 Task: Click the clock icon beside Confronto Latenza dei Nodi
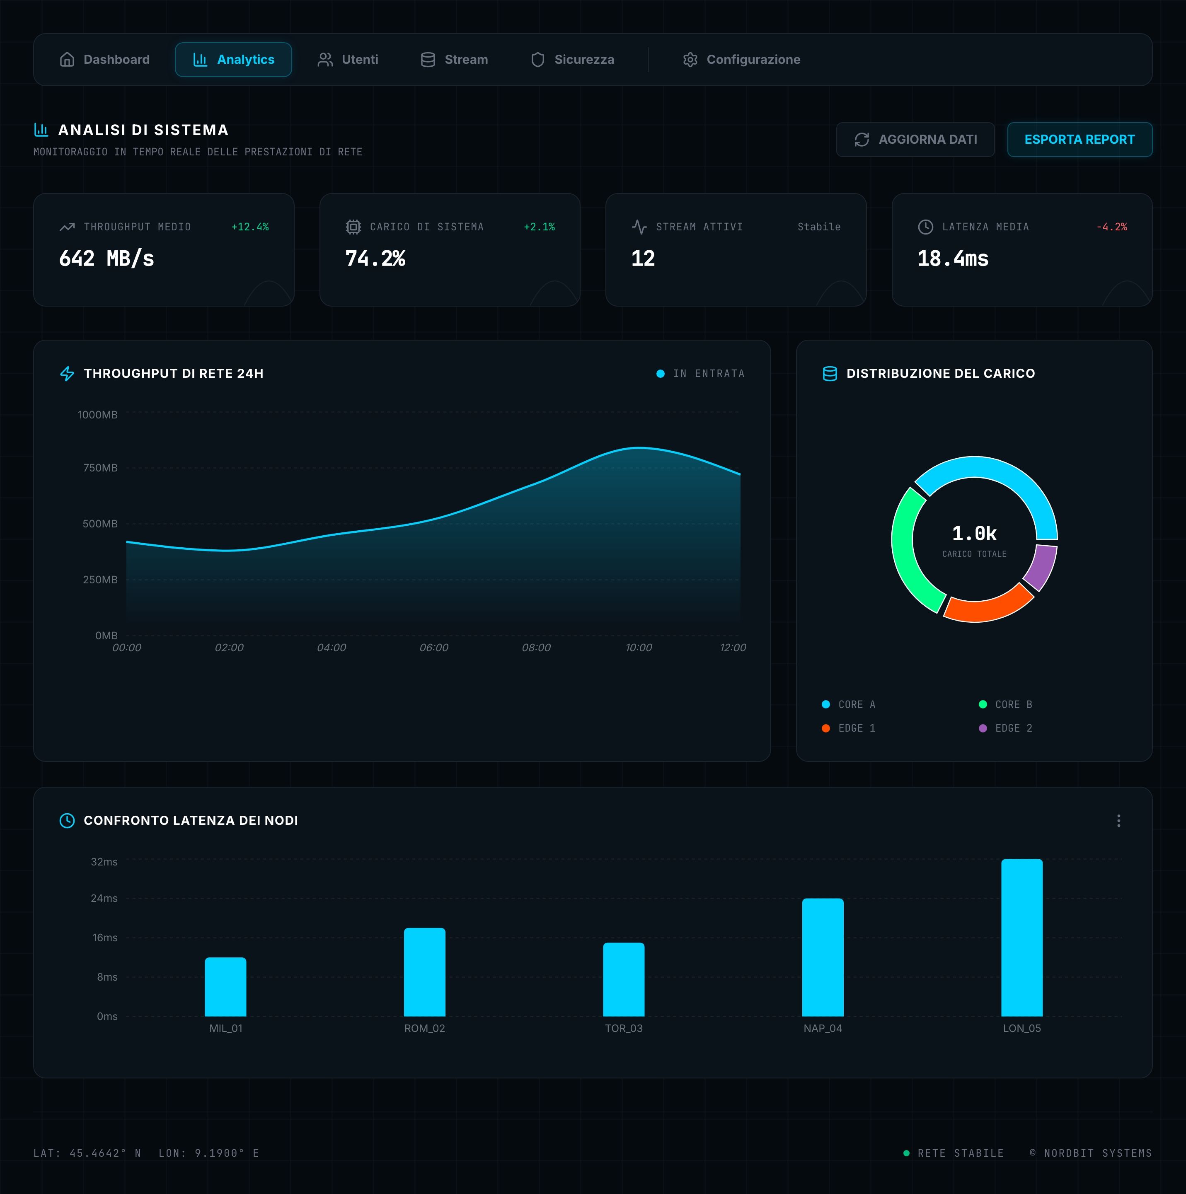point(67,820)
